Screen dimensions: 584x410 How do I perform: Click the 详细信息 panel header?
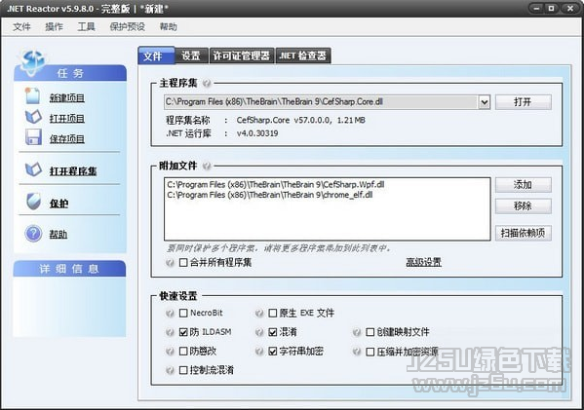69,269
